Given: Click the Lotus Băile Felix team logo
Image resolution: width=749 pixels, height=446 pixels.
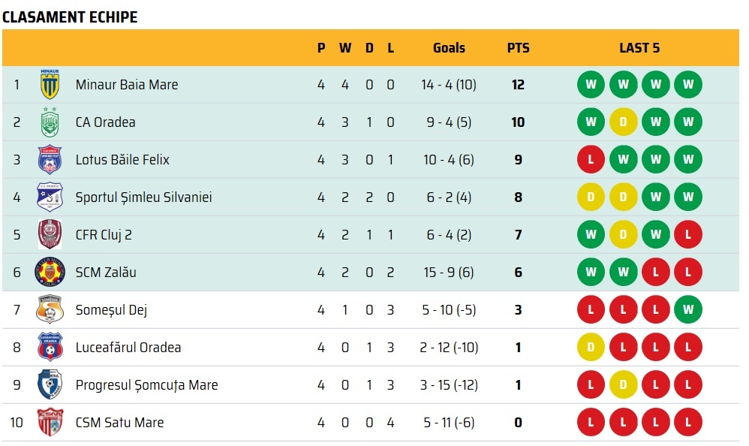Looking at the screenshot, I should pyautogui.click(x=50, y=160).
